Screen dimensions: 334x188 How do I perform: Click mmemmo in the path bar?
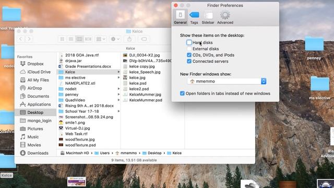coord(126,153)
